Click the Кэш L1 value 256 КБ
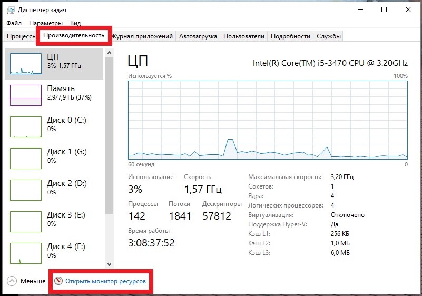The image size is (422, 296). tap(340, 233)
